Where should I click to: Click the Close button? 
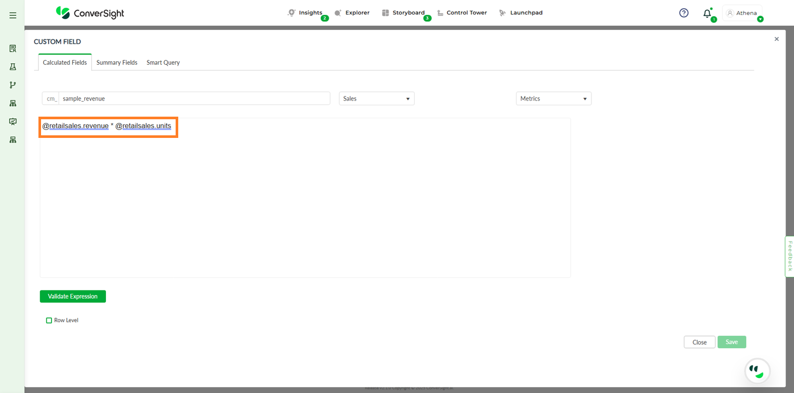pos(699,342)
